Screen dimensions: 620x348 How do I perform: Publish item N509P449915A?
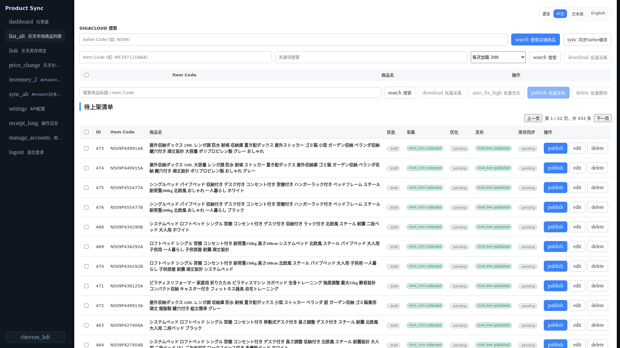point(555,168)
